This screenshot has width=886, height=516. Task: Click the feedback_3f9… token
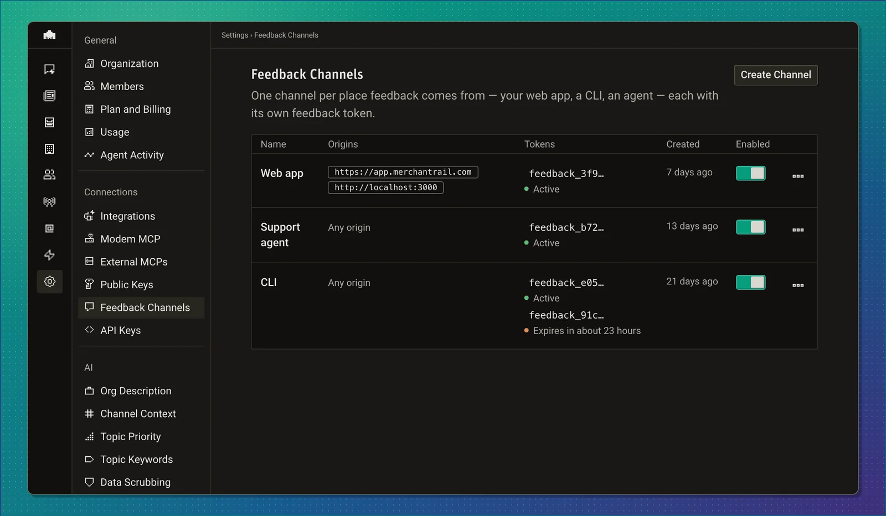(x=566, y=174)
